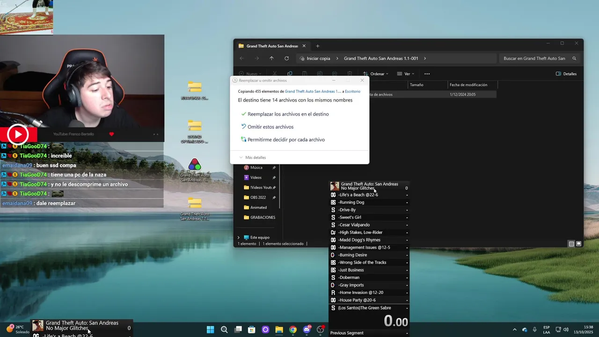Click The Green Sabre split in LiveSplit
The width and height of the screenshot is (599, 337).
click(x=369, y=308)
